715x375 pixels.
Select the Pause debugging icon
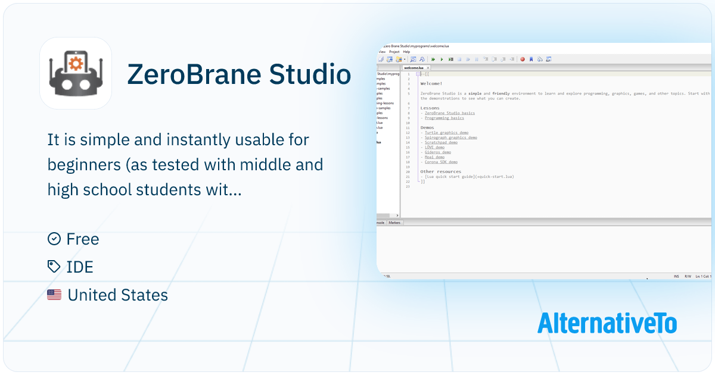(477, 58)
